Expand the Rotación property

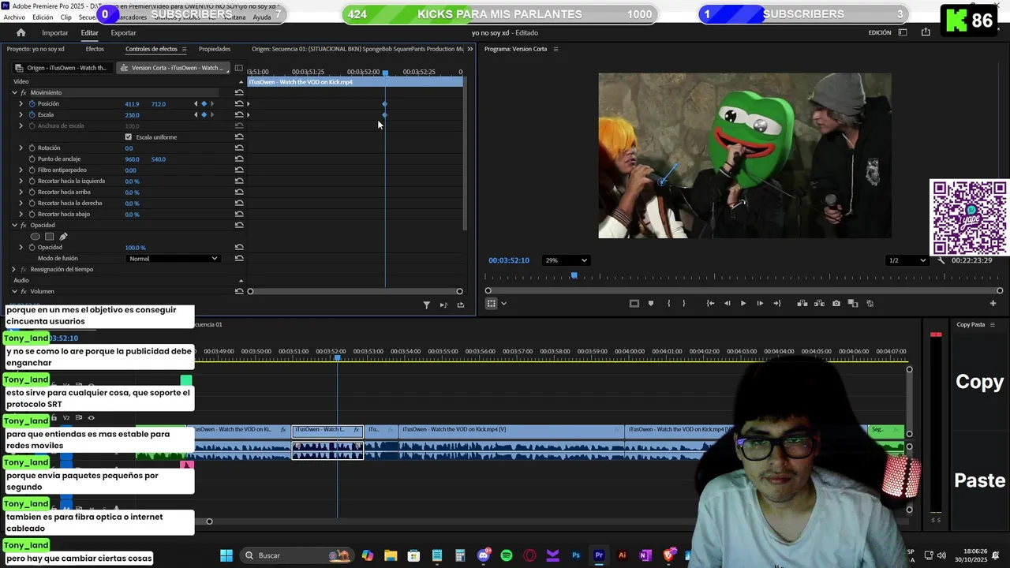(21, 148)
